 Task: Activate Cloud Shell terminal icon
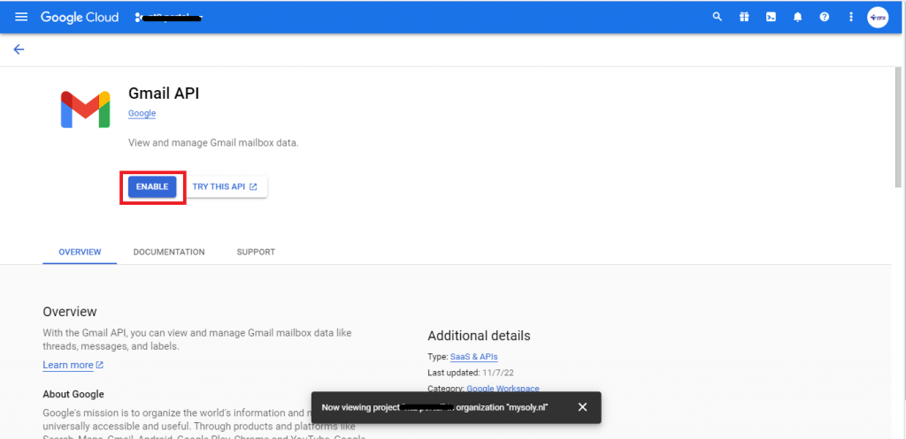pyautogui.click(x=771, y=18)
